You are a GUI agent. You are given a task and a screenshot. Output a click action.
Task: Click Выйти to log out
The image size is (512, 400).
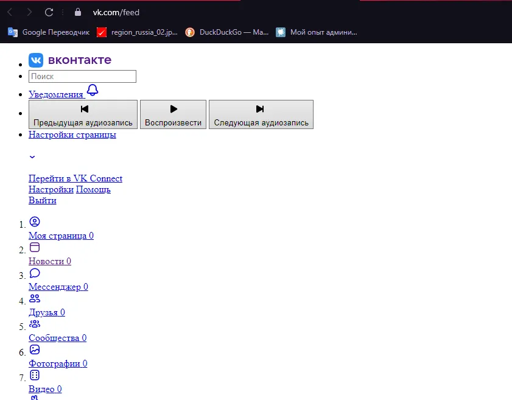point(43,200)
